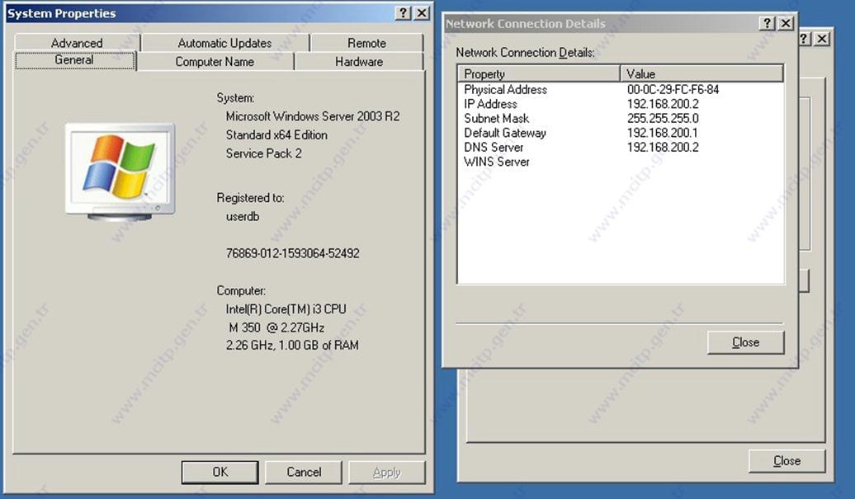855x499 pixels.
Task: Select the Default Gateway row
Action: tap(621, 133)
